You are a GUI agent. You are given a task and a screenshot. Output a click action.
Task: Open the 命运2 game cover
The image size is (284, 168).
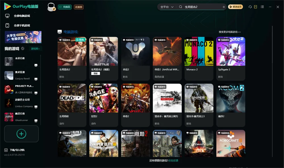tap(135, 51)
